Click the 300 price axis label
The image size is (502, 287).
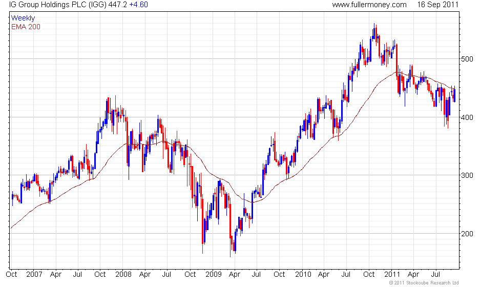click(467, 175)
